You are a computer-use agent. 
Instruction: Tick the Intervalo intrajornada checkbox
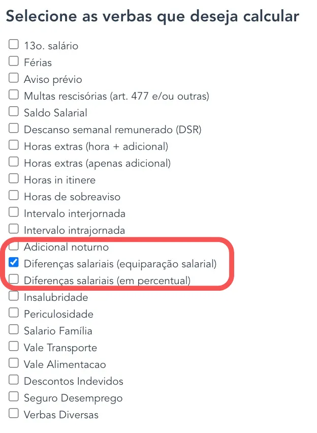point(14,229)
